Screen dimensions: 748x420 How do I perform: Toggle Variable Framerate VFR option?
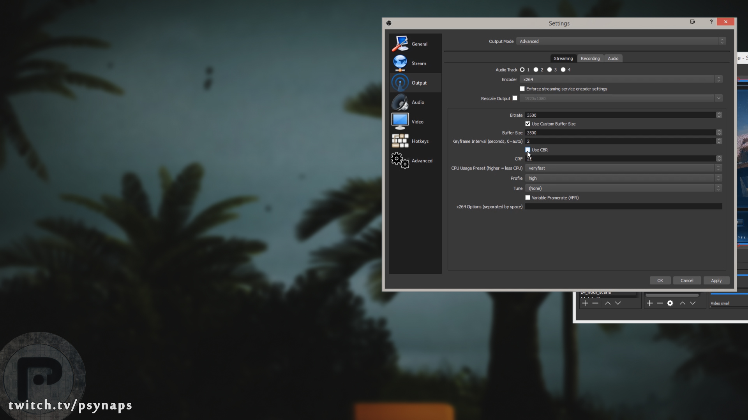click(x=527, y=198)
